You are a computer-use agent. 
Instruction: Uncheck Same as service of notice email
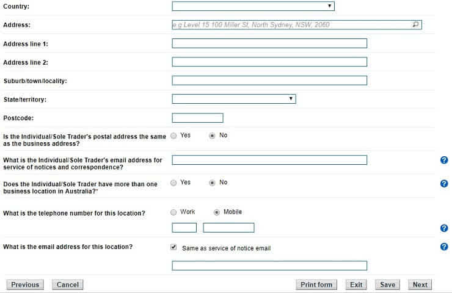click(174, 248)
